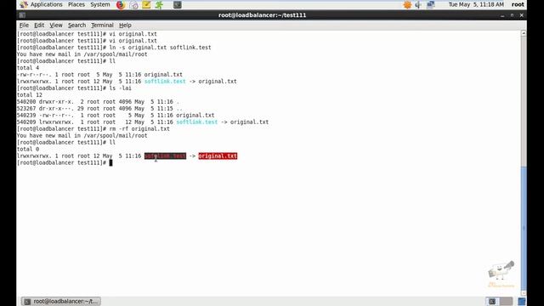Click the date and time clock applet

(476, 4)
